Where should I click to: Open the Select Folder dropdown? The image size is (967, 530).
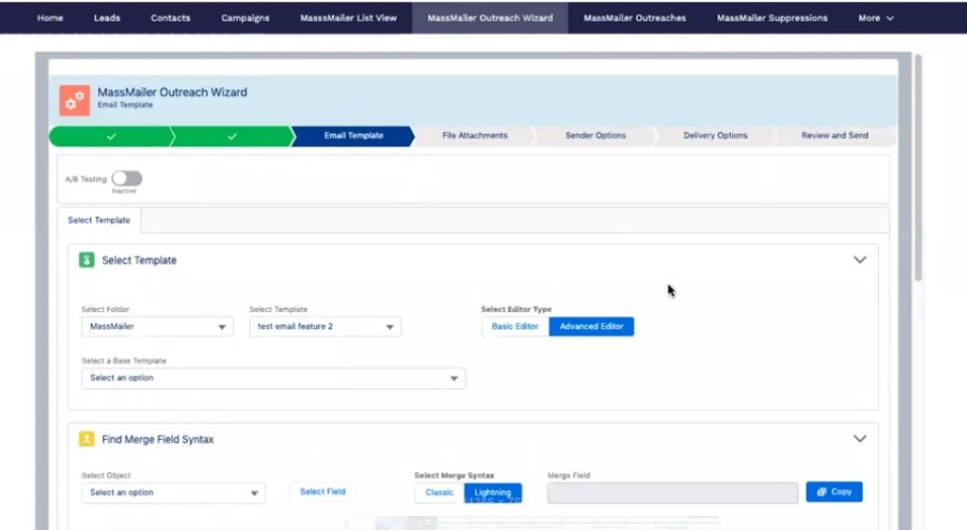coord(158,327)
